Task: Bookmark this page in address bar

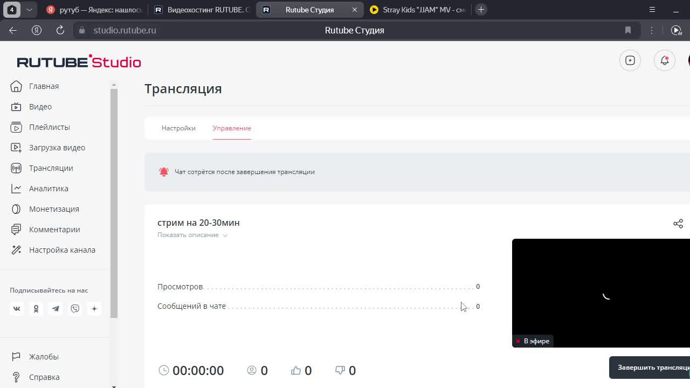Action: (x=628, y=30)
